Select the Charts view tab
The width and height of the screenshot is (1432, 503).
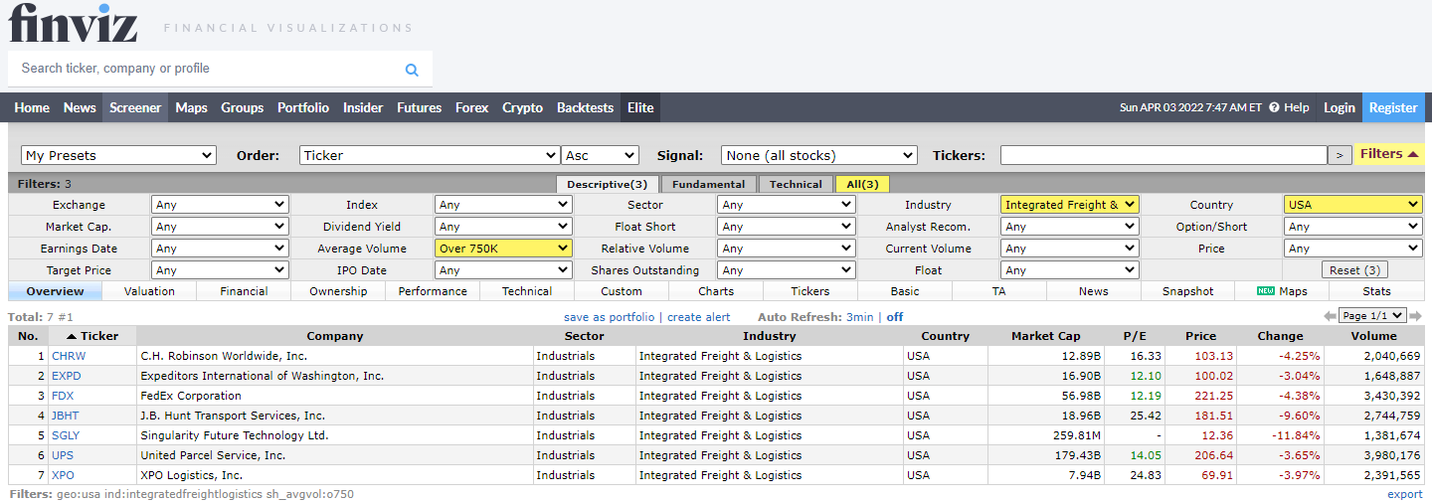pyautogui.click(x=716, y=291)
